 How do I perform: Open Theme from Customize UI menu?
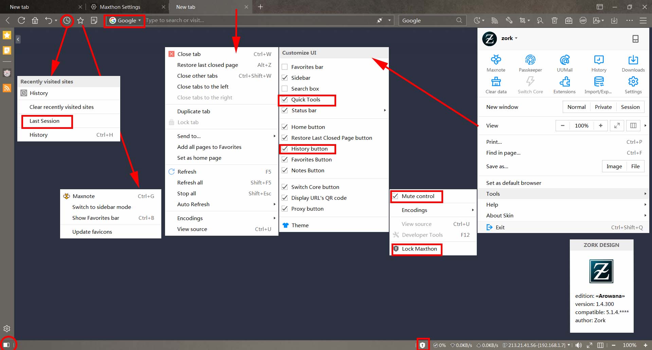pos(334,225)
